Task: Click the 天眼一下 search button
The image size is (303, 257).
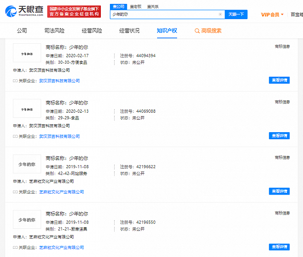Action: coord(236,14)
